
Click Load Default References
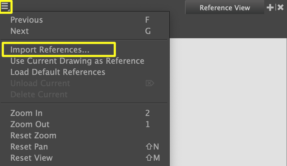pos(58,72)
